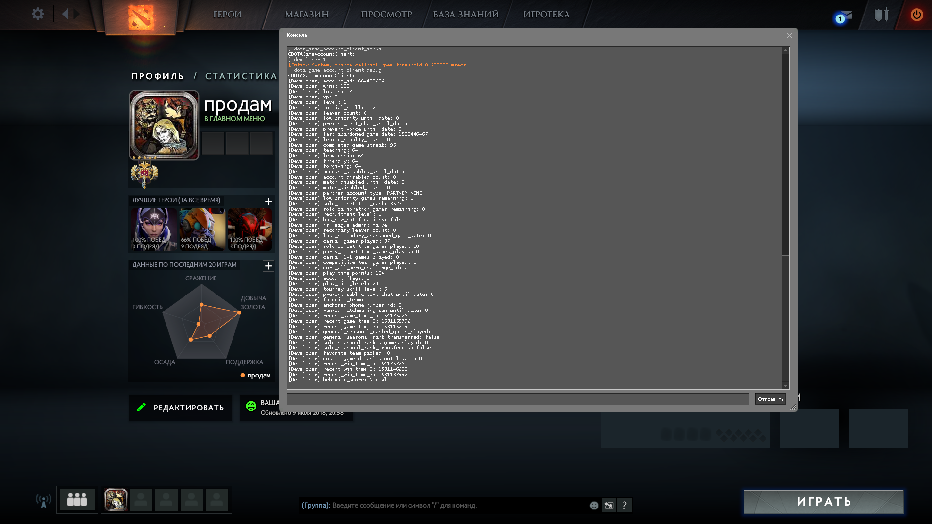The height and width of the screenshot is (524, 932).
Task: Expand the last 20 games data section
Action: (268, 266)
